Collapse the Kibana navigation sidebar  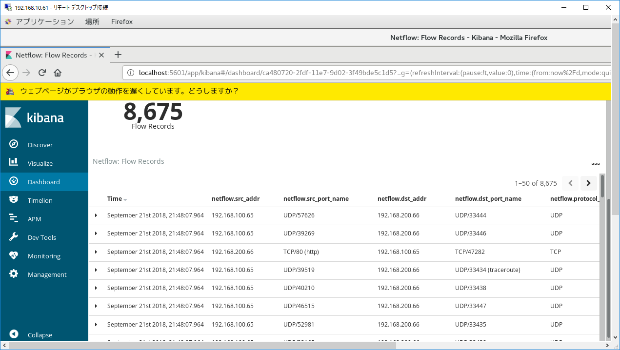pyautogui.click(x=40, y=334)
